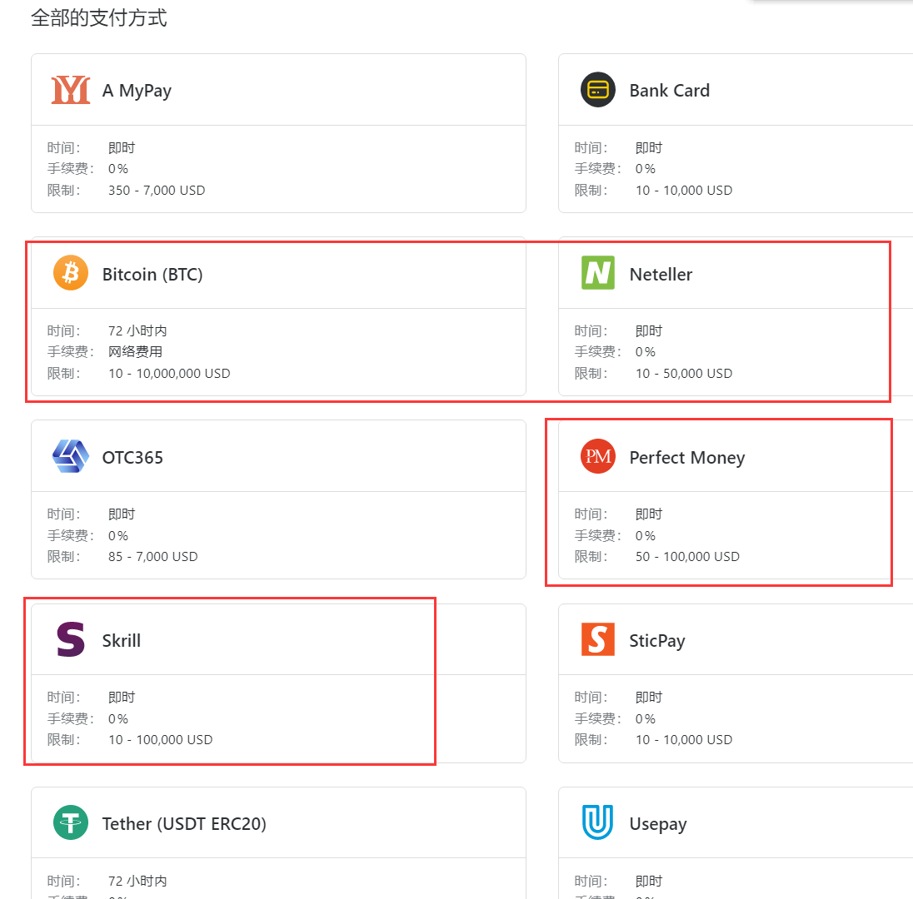
Task: Select Perfect Money payment method title
Action: coord(687,458)
